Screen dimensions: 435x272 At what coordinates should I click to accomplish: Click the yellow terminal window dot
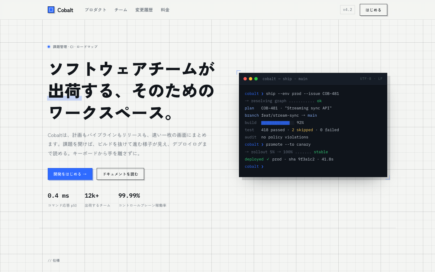coord(250,79)
